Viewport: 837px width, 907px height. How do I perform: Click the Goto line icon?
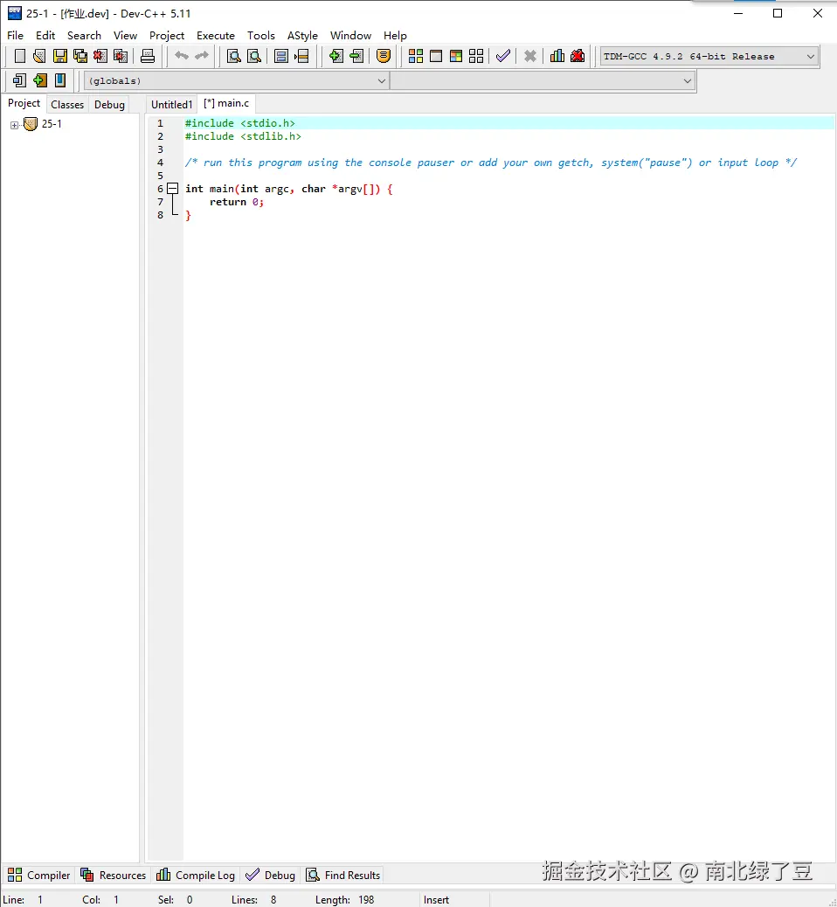click(x=301, y=56)
